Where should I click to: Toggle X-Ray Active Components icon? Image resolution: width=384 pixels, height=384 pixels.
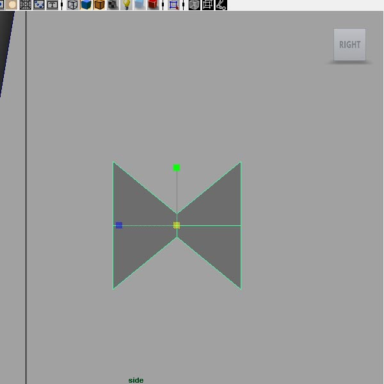[208, 4]
